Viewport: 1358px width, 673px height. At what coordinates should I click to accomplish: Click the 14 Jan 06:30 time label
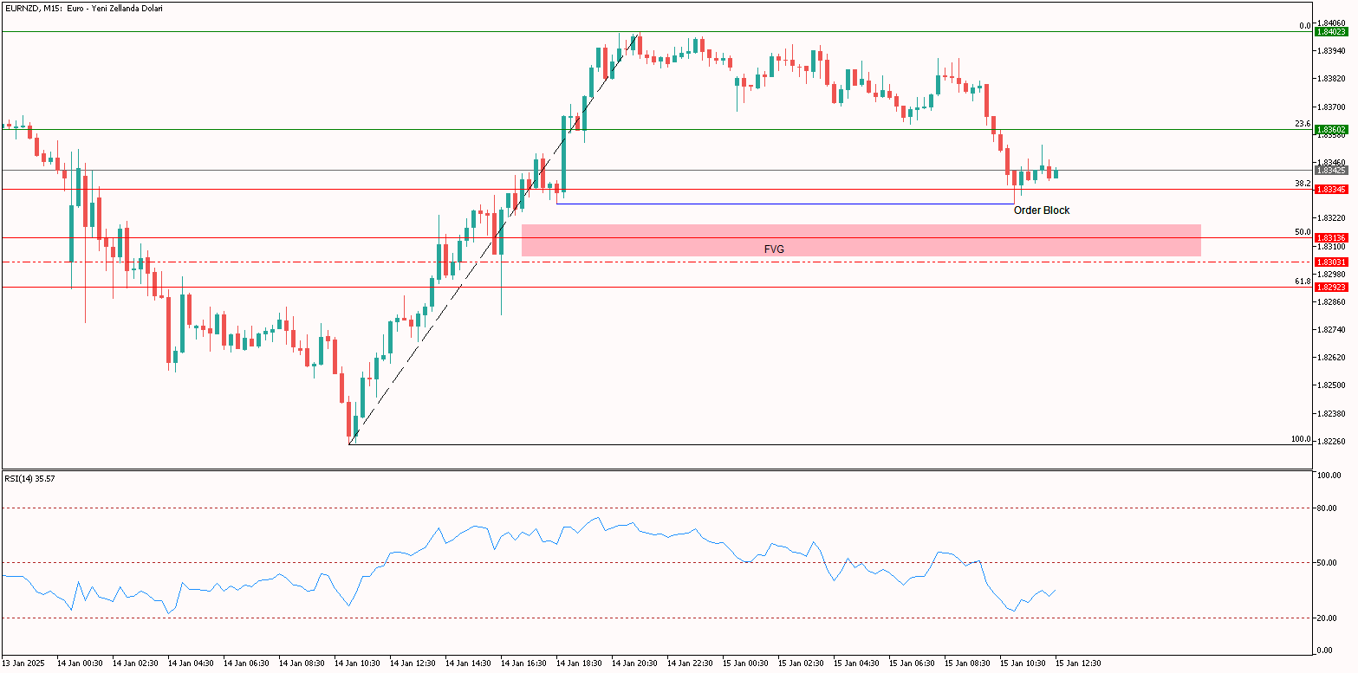coord(248,663)
